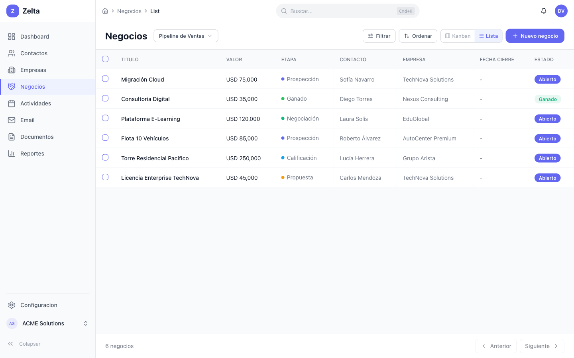
Task: Select the Migración Cloud row checkbox
Action: click(x=105, y=79)
